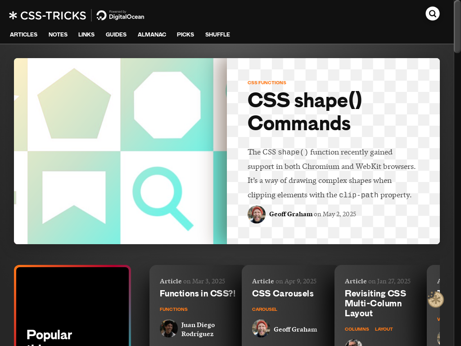The image size is (461, 346).
Task: Click the featured excerpt mentioning clip-path property
Action: click(x=332, y=173)
